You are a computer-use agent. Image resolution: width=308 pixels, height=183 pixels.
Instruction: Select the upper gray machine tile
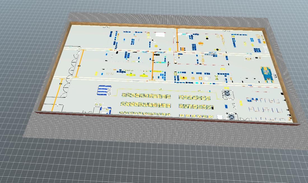[228, 94]
